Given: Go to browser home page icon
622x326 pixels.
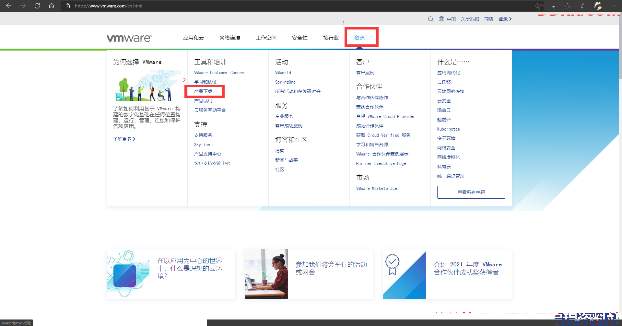Looking at the screenshot, I should [x=52, y=6].
